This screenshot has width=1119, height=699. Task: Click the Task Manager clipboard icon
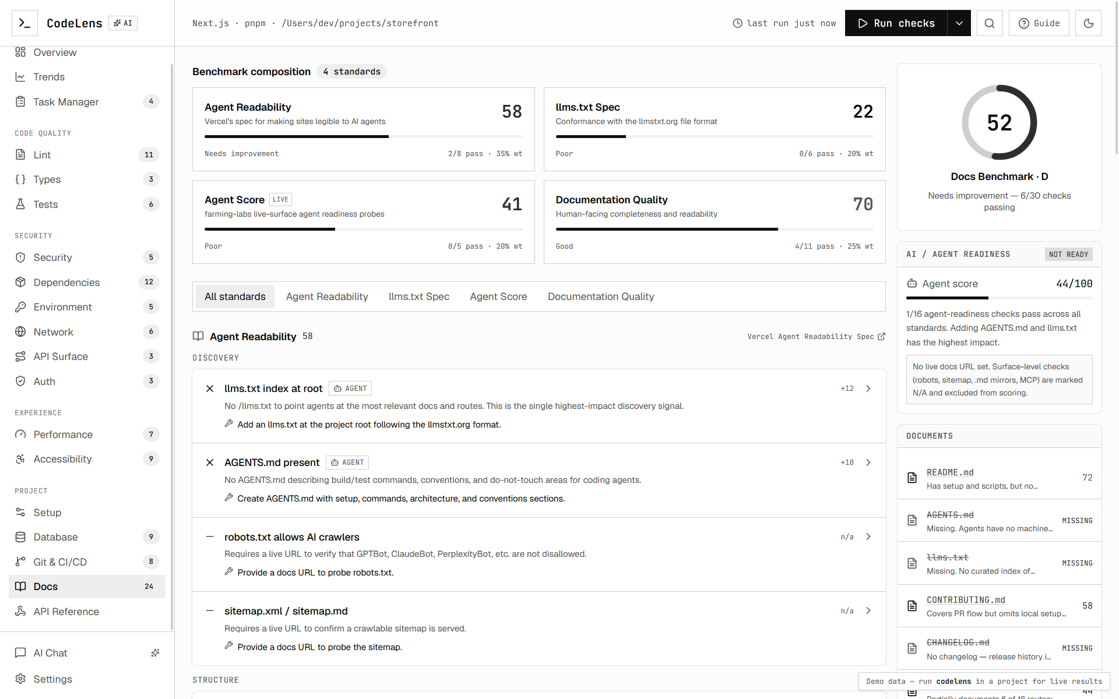point(20,101)
